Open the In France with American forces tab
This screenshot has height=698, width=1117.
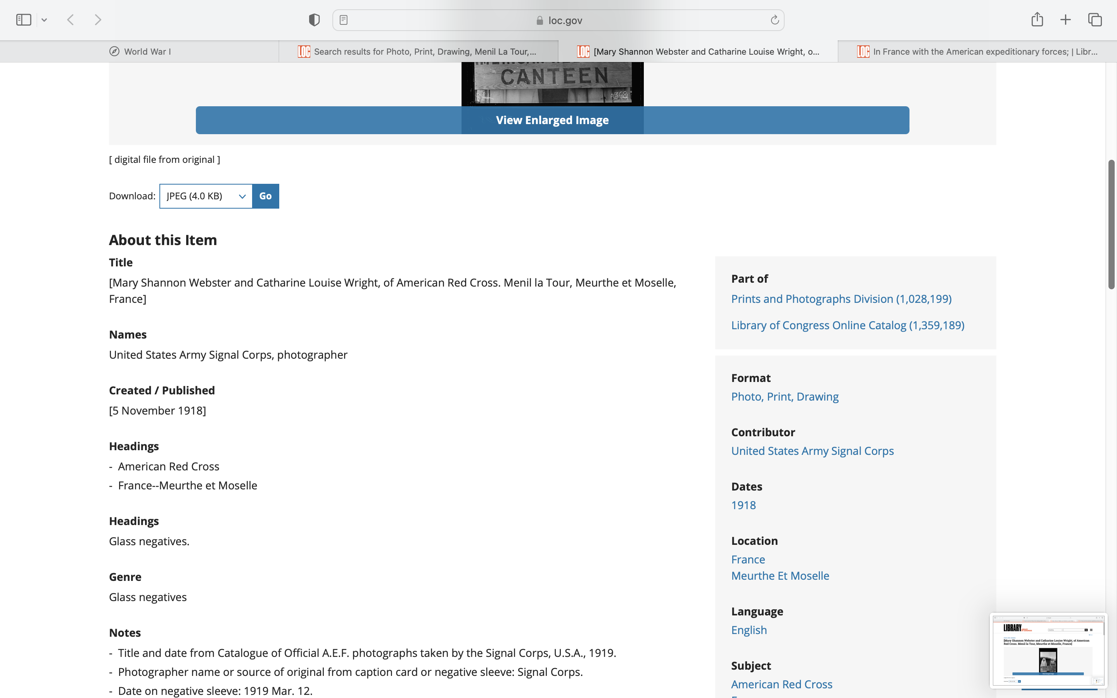pyautogui.click(x=978, y=51)
